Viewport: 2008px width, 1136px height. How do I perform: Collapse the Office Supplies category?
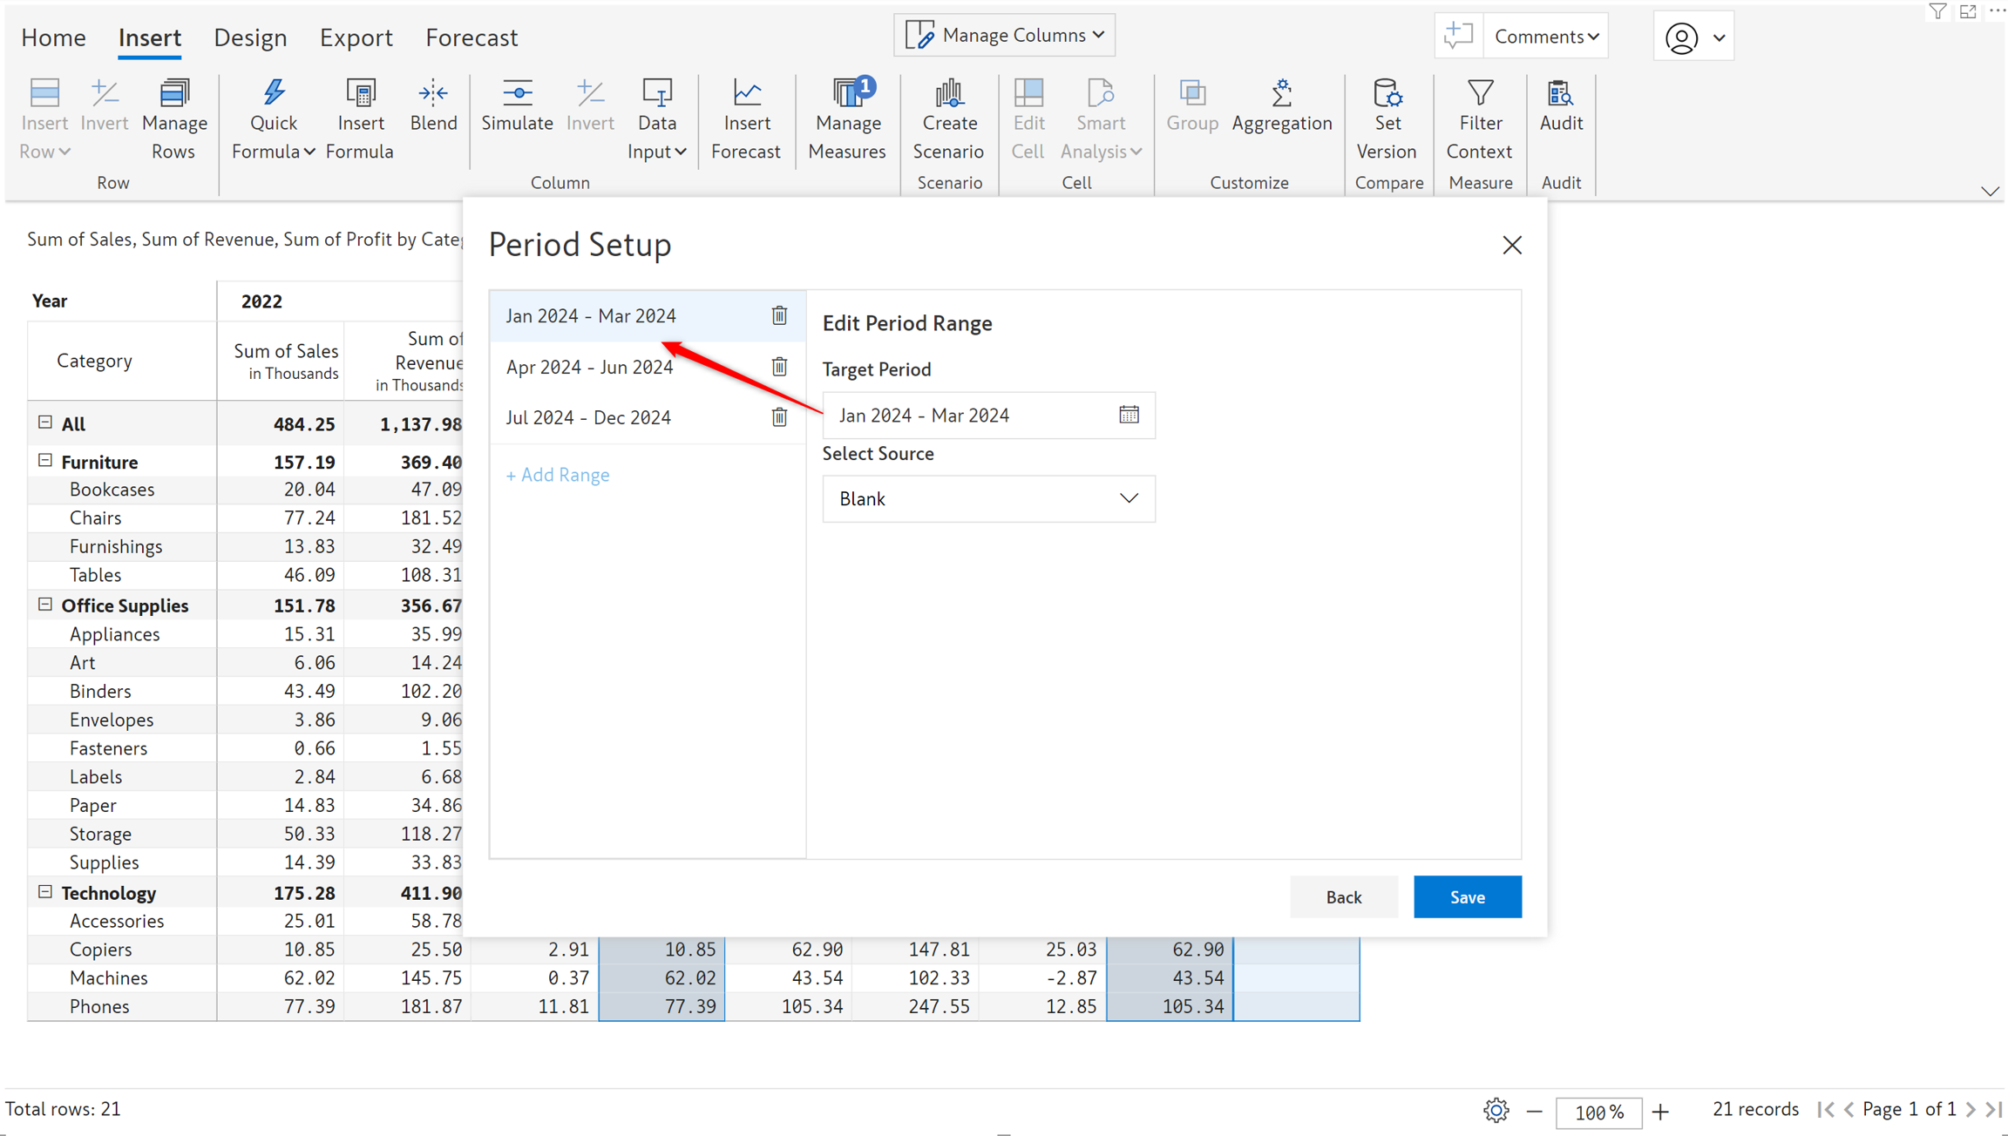click(45, 605)
